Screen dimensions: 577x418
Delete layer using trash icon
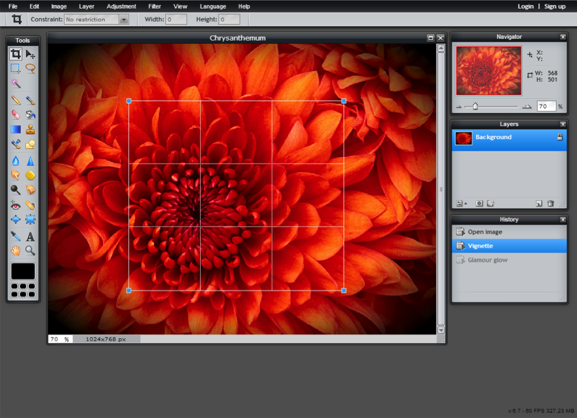tap(550, 203)
